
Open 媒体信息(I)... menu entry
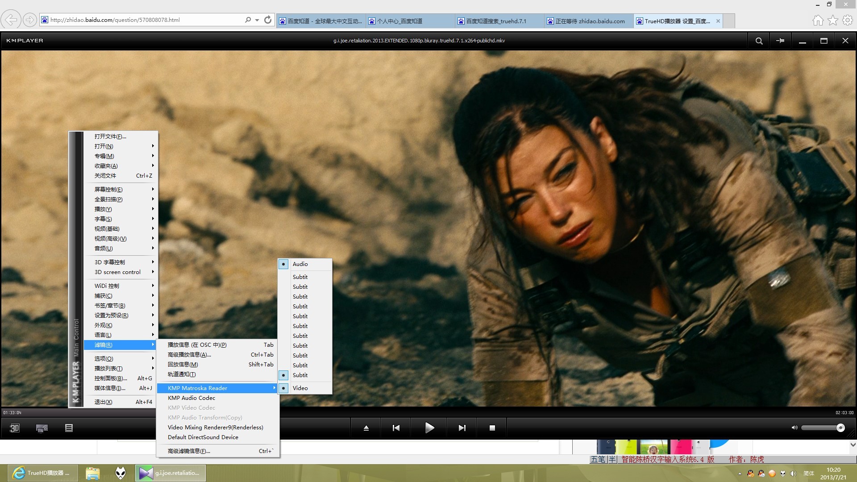121,388
